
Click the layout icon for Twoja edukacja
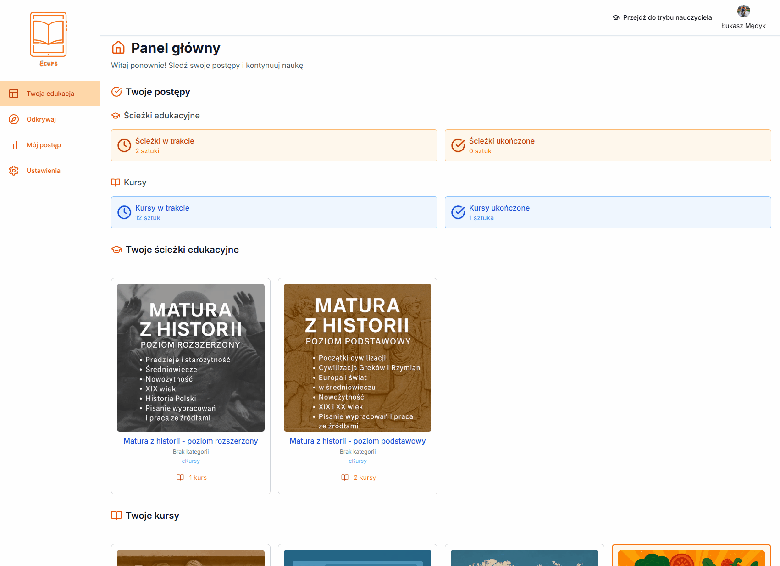(14, 94)
